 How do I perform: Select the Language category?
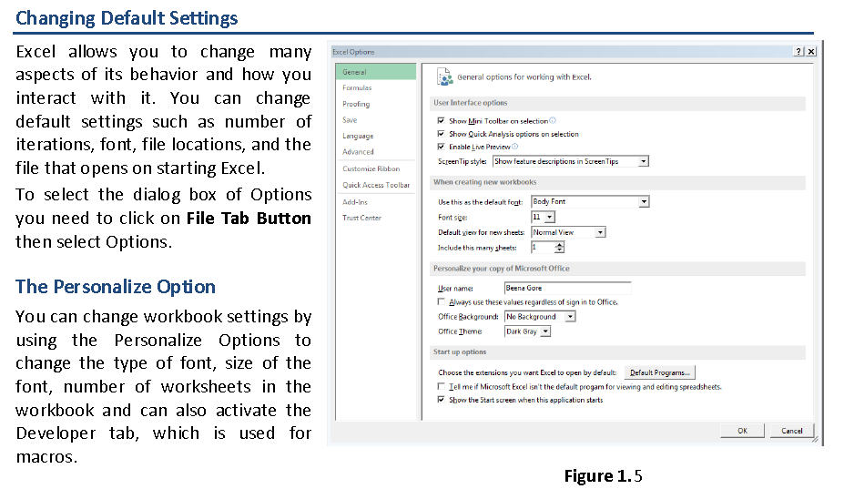tap(358, 136)
